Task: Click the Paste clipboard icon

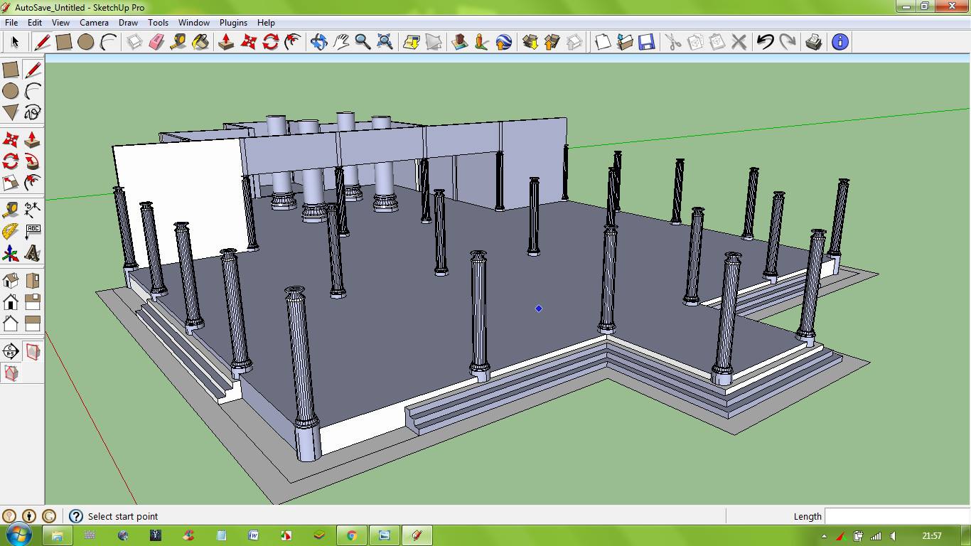Action: click(x=717, y=42)
